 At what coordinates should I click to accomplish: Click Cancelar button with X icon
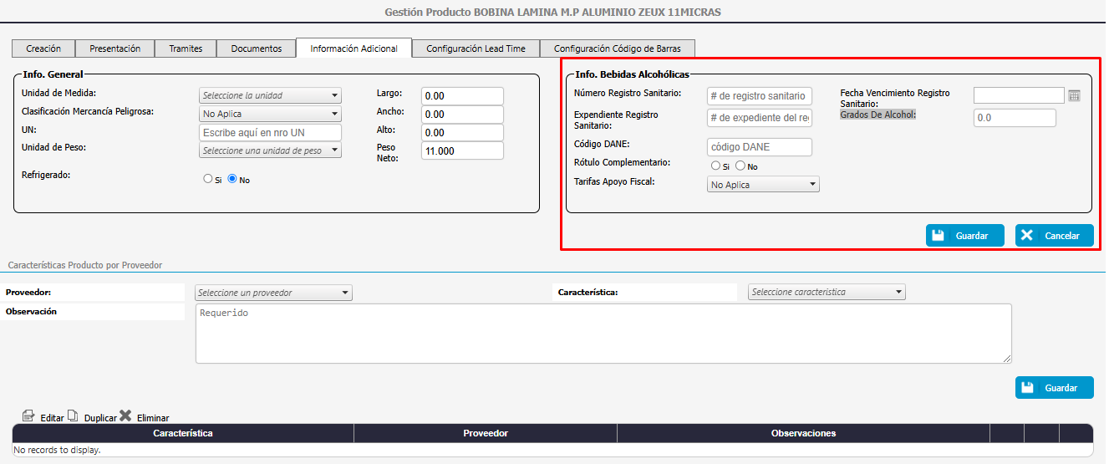(x=1053, y=236)
